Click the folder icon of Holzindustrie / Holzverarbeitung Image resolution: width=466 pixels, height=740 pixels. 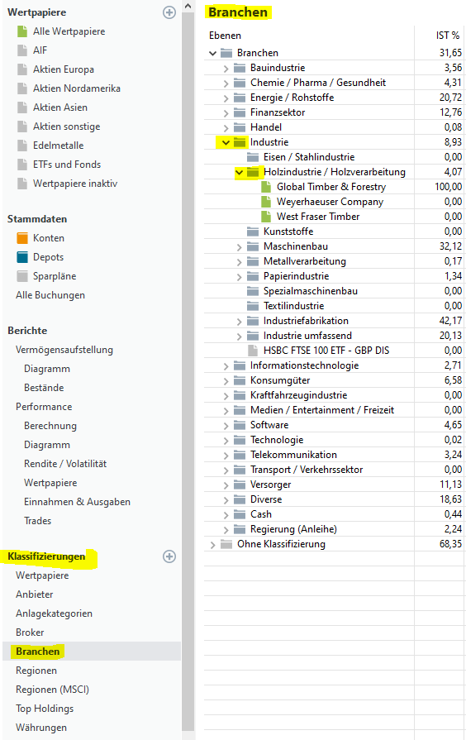[x=253, y=172]
